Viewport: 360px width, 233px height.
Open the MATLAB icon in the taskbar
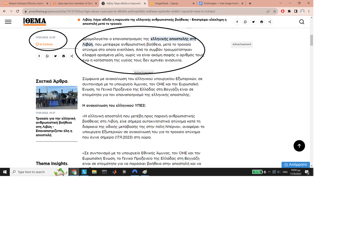pos(114,172)
